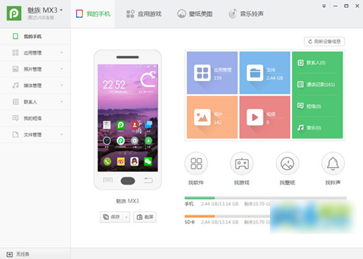Click the 无任务 download task status

18,254
